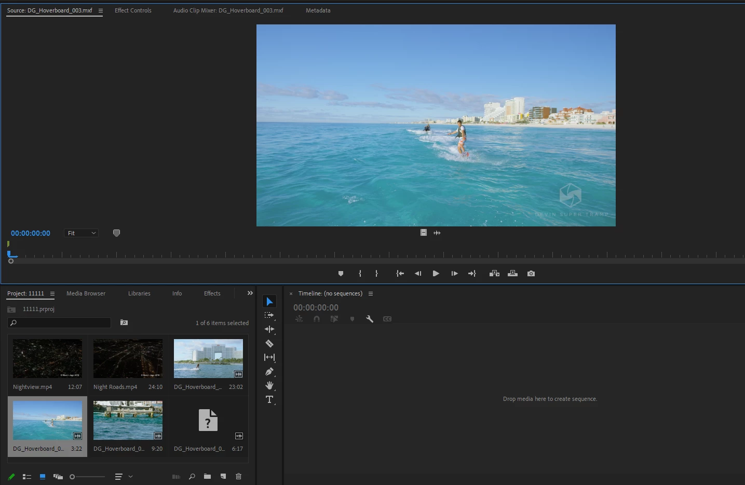Switch to the Effect Controls tab
The width and height of the screenshot is (745, 485).
click(x=133, y=10)
